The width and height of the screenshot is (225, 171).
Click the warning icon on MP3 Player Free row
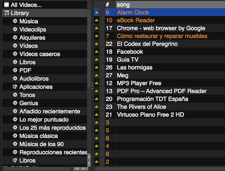point(97,83)
